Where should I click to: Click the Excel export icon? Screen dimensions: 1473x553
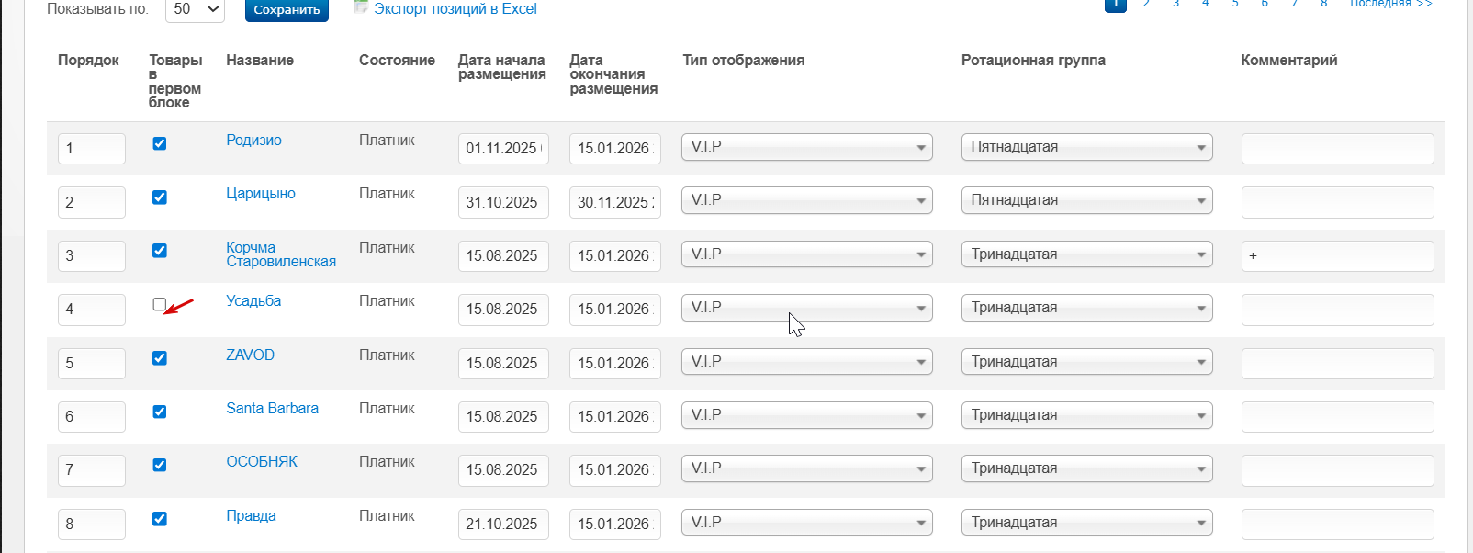click(361, 7)
